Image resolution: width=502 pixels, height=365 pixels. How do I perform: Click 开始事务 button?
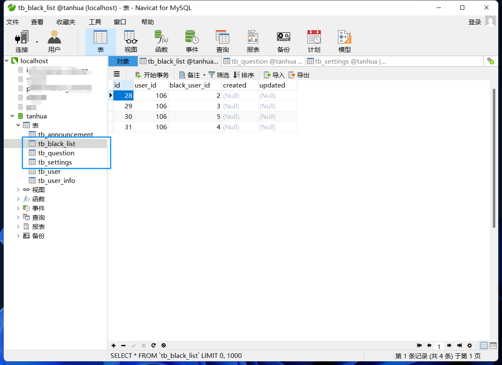pos(152,75)
